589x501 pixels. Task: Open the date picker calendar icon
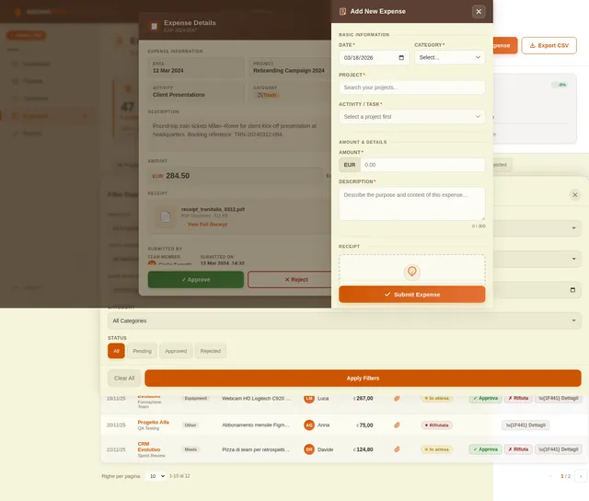pos(401,57)
